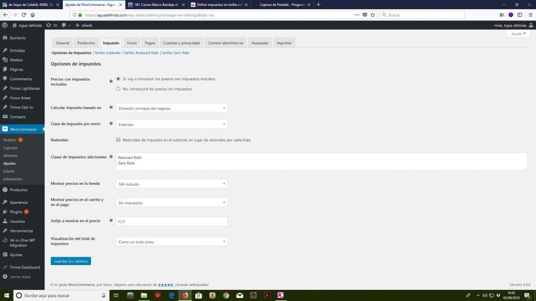Select 'No, introduciré los precios sin impuestos'

click(118, 89)
